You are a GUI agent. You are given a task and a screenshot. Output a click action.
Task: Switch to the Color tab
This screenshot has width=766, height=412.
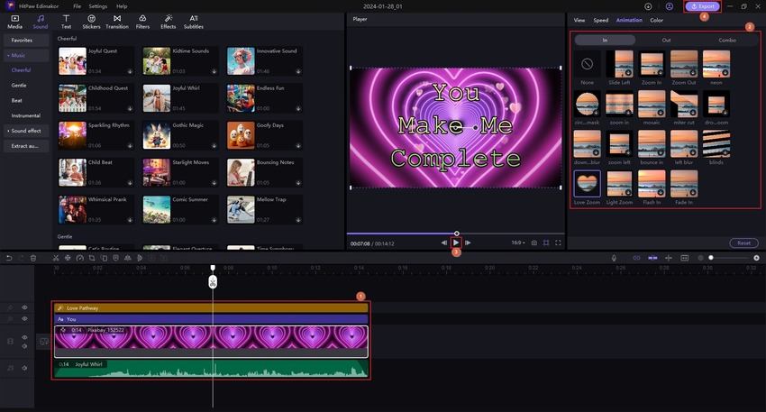(657, 20)
